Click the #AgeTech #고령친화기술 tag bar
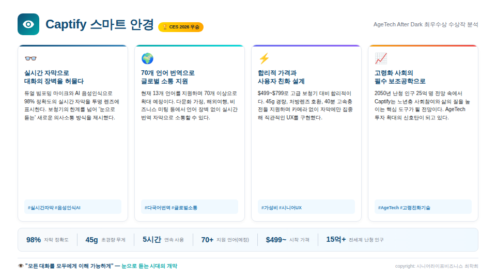The height and width of the screenshot is (279, 496). coord(423,207)
